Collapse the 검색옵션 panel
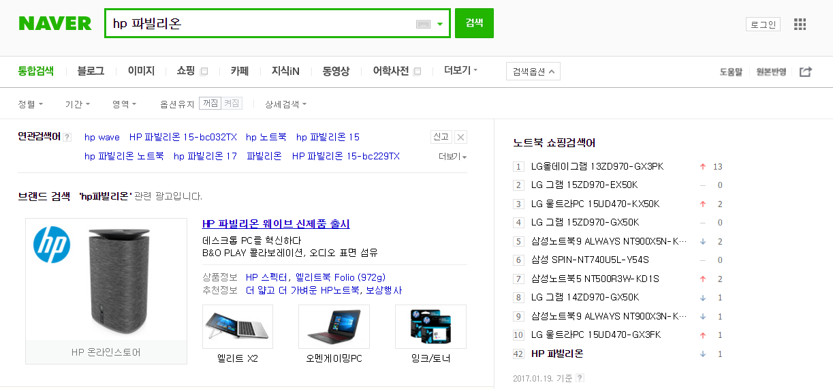 point(533,72)
